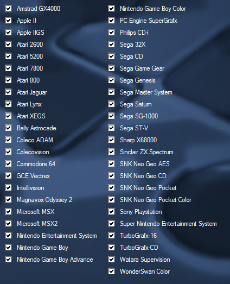Uncheck Atari Jaguar in the list
This screenshot has height=284, width=230.
tap(8, 92)
